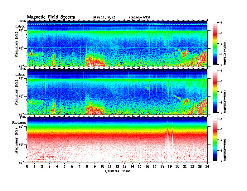The width and height of the screenshot is (247, 191).
Task: Click hour tick label "8" on time axis
Action: (87, 166)
